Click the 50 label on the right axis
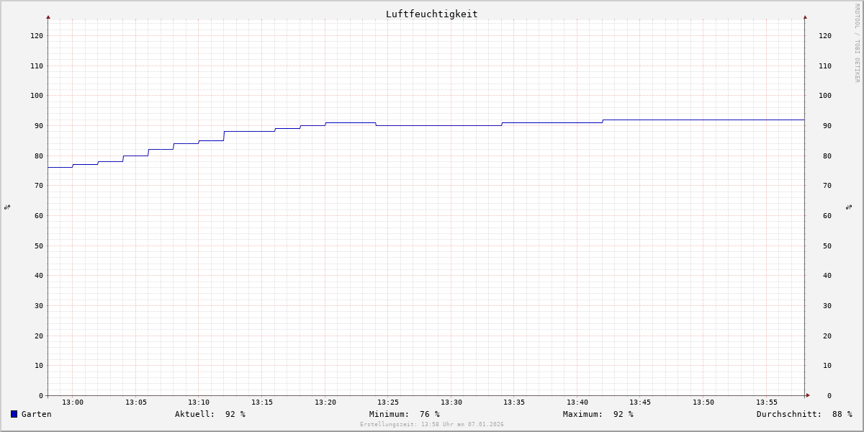 pos(827,246)
